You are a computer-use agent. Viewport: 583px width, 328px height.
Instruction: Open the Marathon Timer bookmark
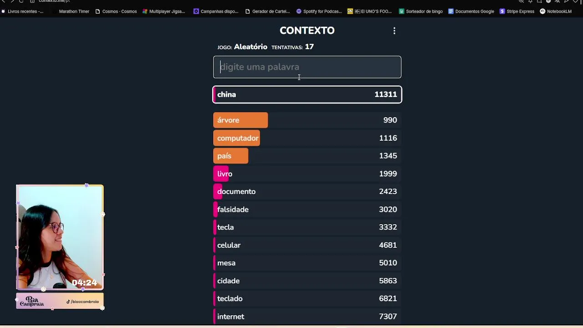click(x=74, y=11)
